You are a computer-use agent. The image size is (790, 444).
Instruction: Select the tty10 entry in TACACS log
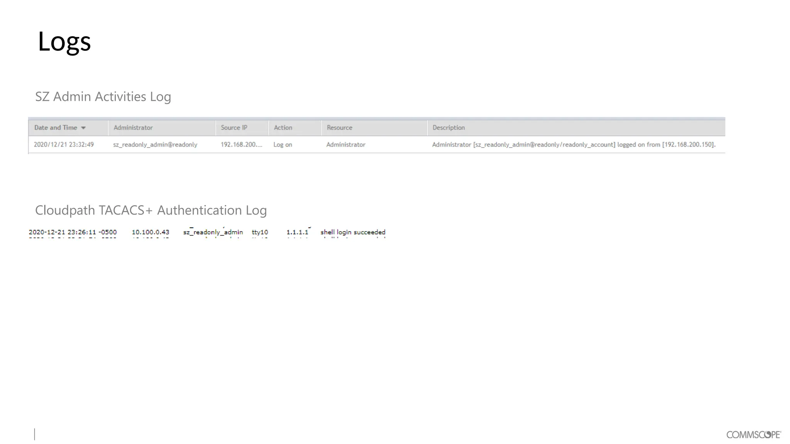click(260, 232)
